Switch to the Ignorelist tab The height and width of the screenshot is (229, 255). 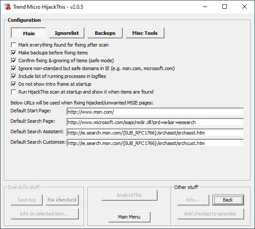[67, 33]
